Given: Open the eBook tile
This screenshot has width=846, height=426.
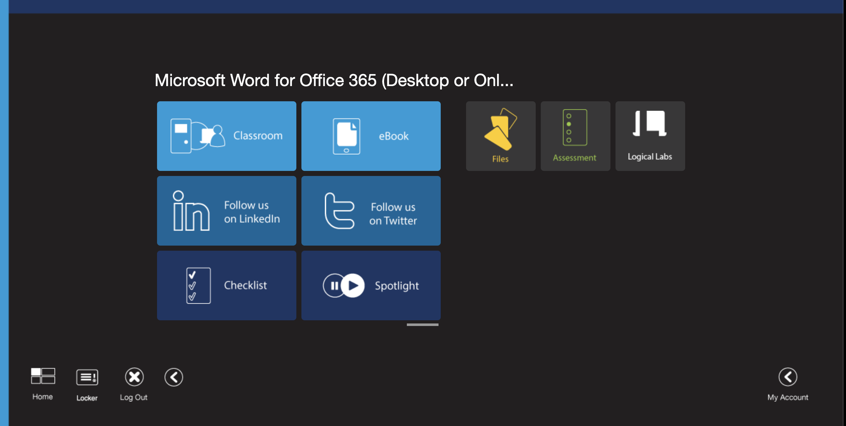Looking at the screenshot, I should coord(371,136).
